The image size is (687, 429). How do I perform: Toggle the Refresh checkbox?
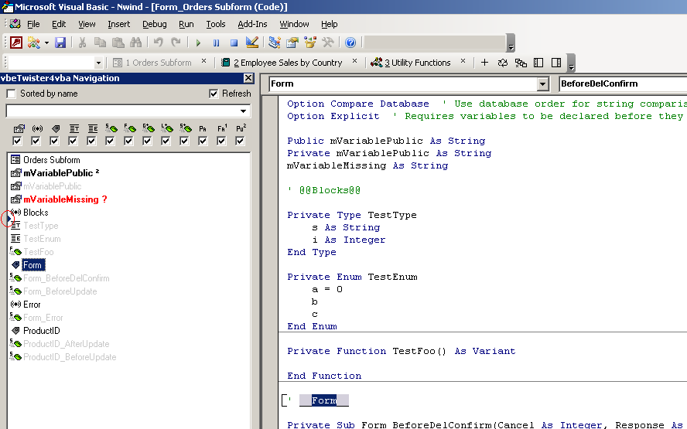(x=214, y=94)
